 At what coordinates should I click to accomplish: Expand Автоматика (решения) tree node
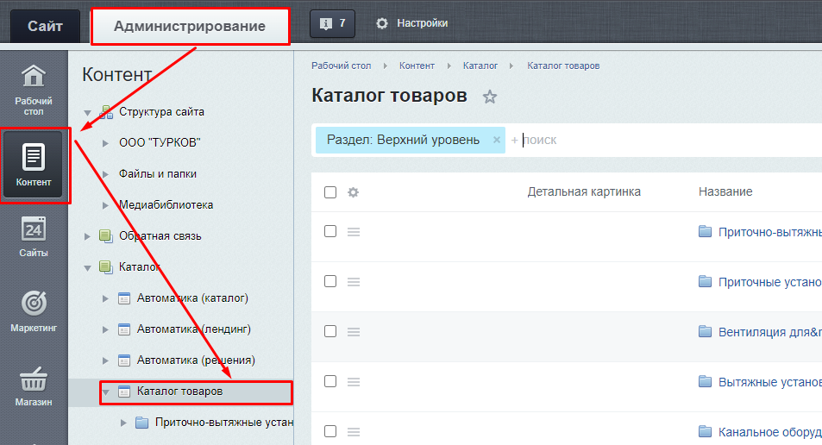coord(105,360)
